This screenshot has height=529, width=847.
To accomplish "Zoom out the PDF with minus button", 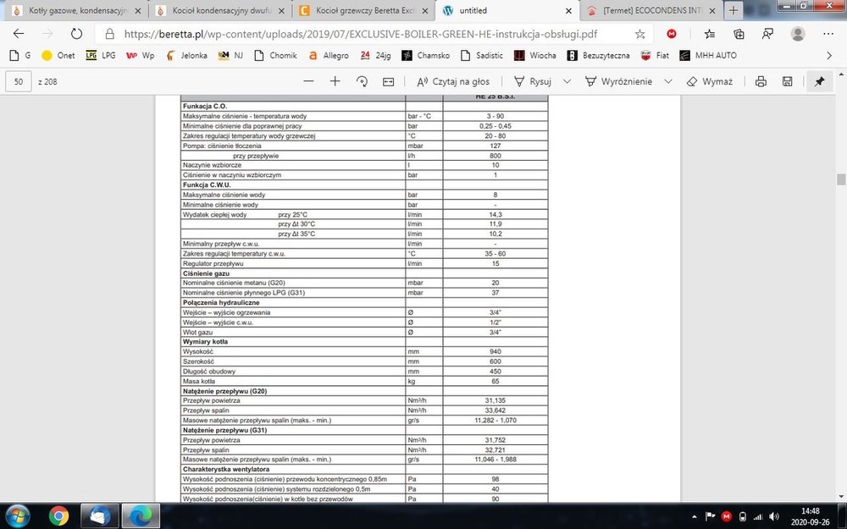I will pyautogui.click(x=308, y=81).
